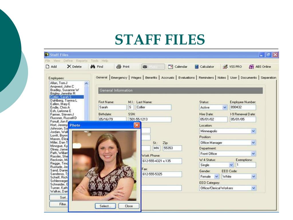Screen dimensions: 293x220
Task: Switch to the Benefits tab
Action: click(151, 78)
